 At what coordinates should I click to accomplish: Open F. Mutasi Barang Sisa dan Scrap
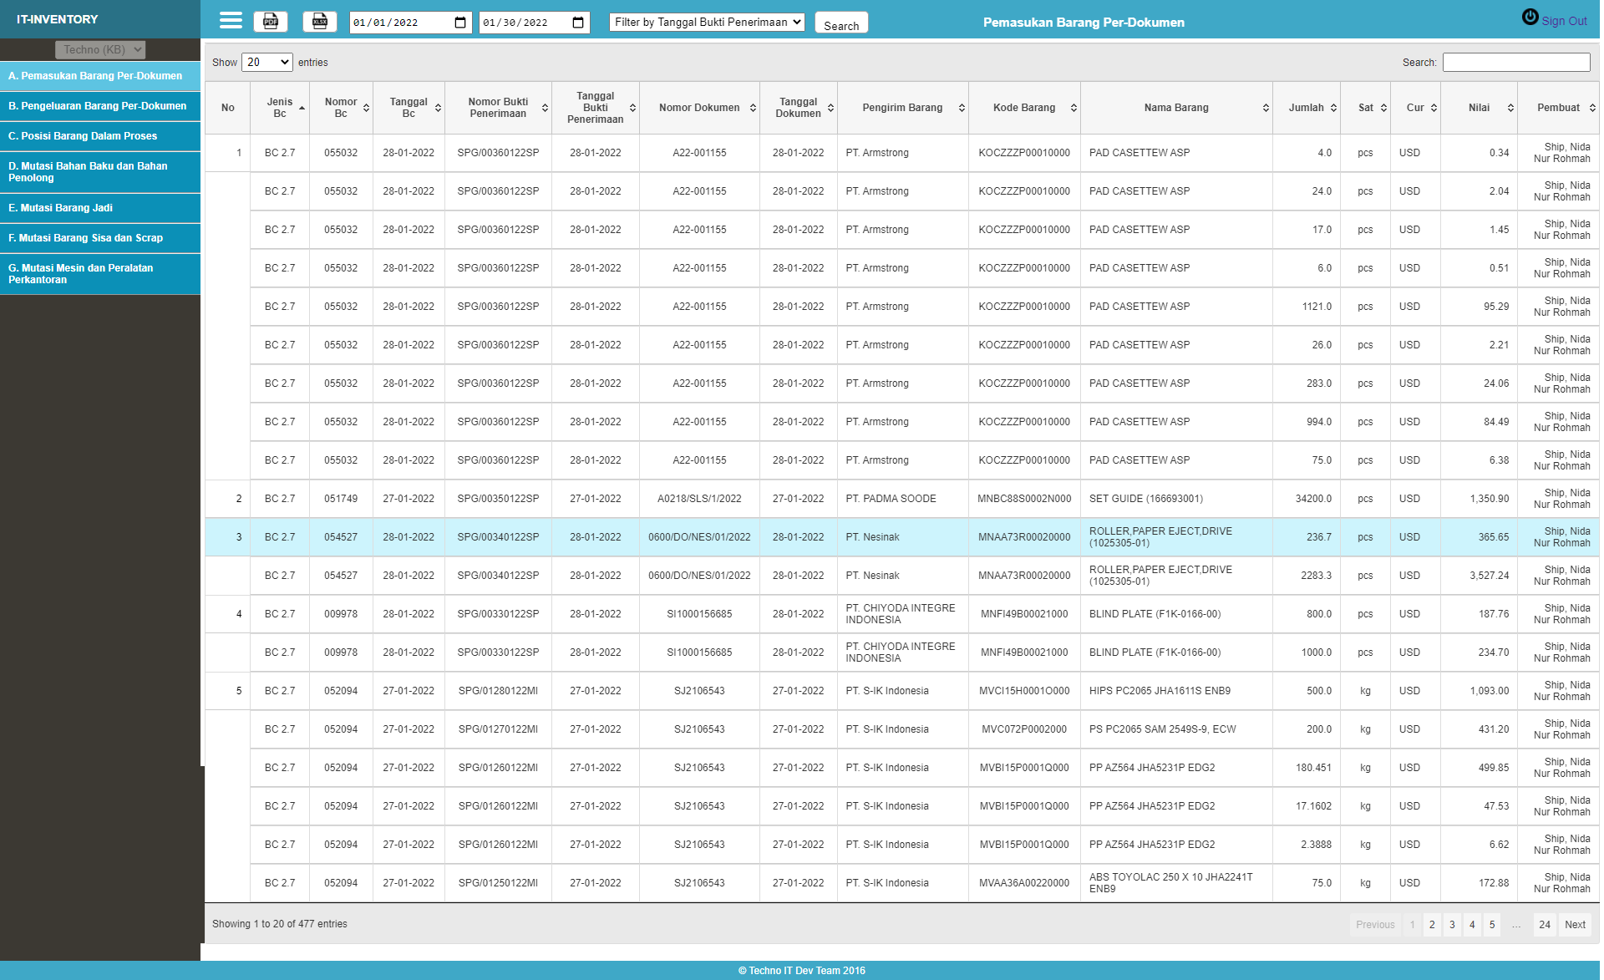coord(100,238)
